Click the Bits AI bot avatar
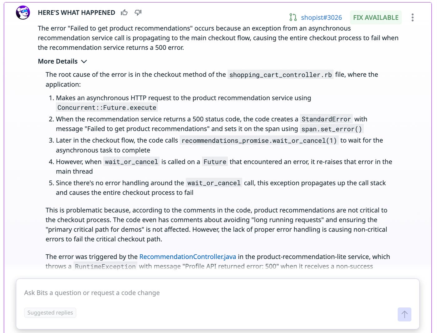The height and width of the screenshot is (333, 437). click(23, 12)
